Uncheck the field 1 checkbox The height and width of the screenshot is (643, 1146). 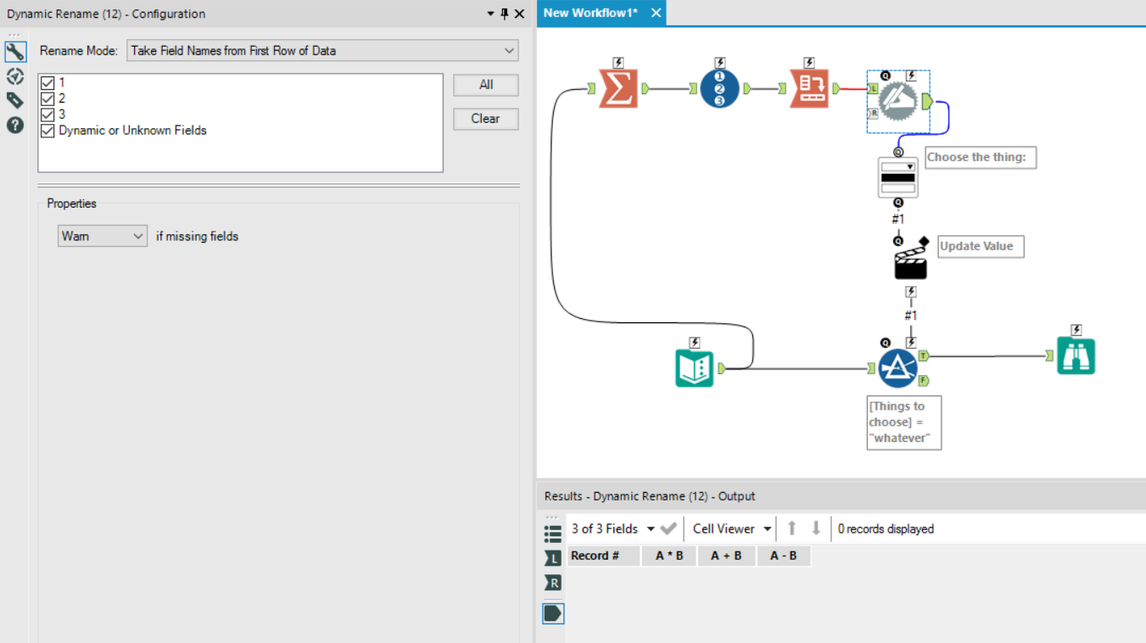(48, 83)
